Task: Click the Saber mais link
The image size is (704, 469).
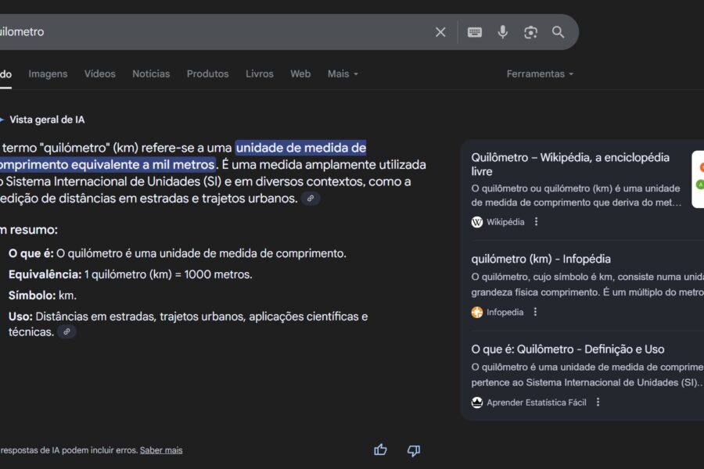Action: click(x=161, y=450)
